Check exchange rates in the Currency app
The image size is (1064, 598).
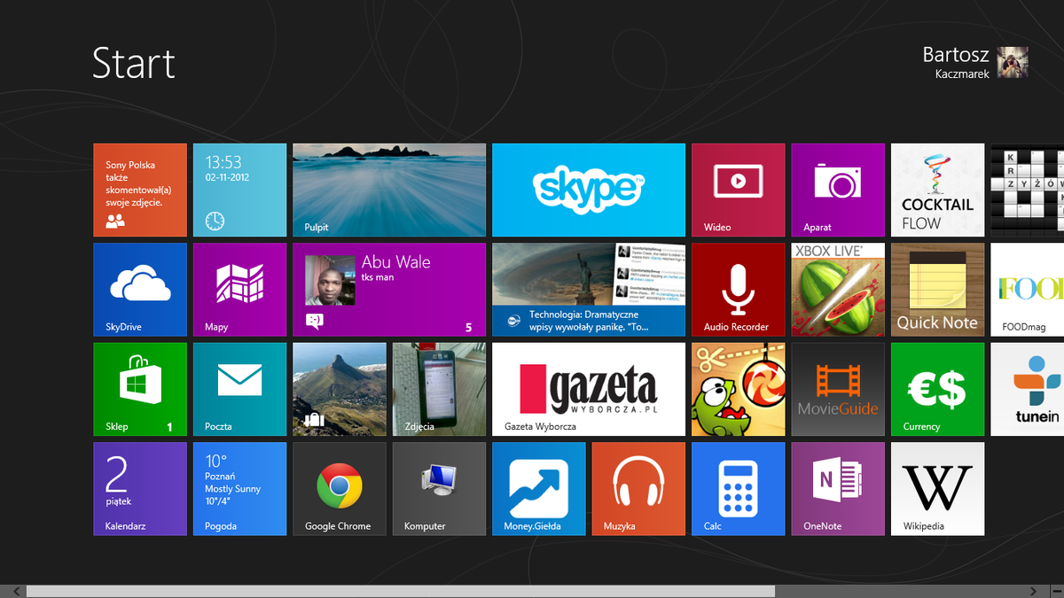pyautogui.click(x=936, y=389)
